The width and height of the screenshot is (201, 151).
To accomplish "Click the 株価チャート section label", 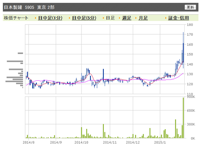I will [x=16, y=18].
